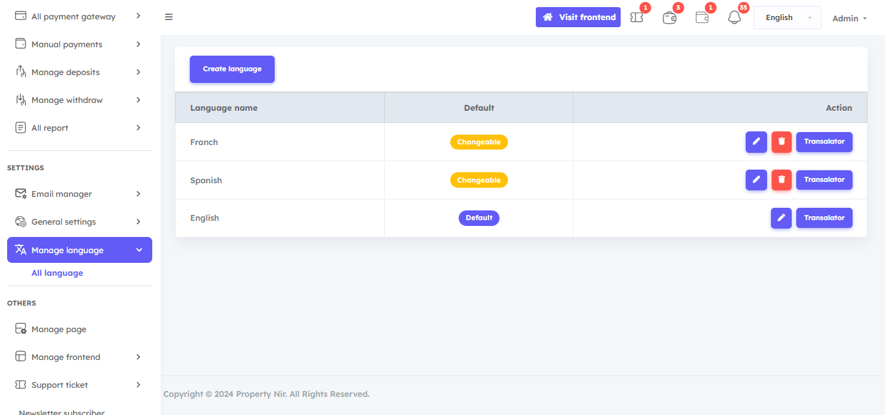
Task: Open the wallet icon with badge 3
Action: coord(669,17)
